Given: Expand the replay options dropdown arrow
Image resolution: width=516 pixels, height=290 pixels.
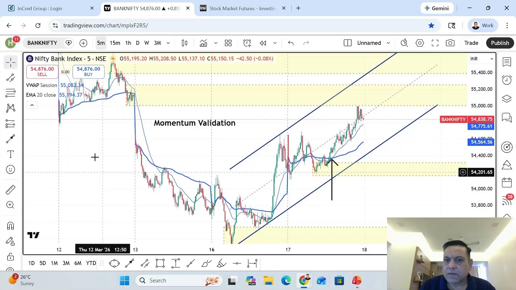Looking at the screenshot, I should 275,43.
